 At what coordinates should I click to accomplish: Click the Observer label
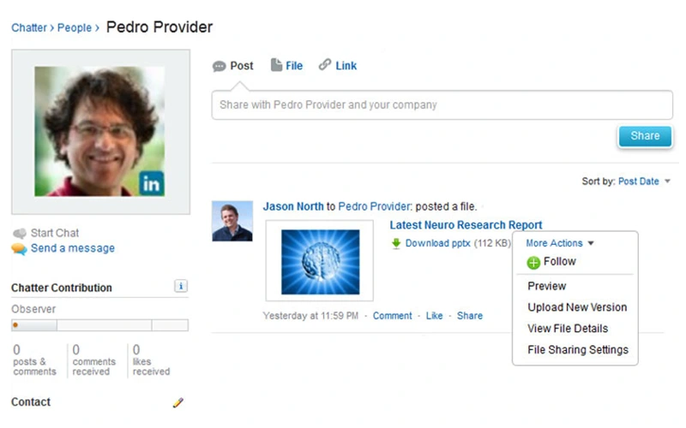click(x=33, y=309)
